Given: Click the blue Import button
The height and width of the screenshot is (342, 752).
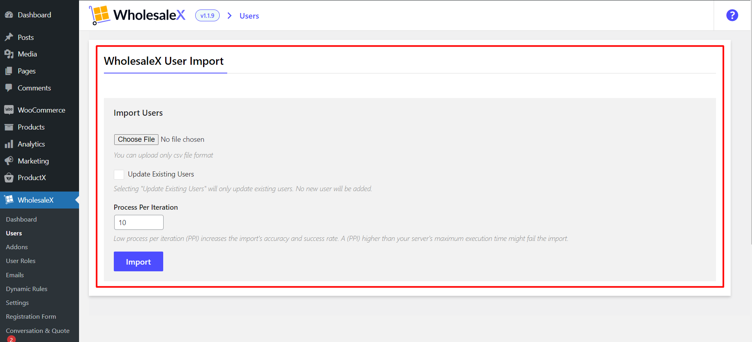Looking at the screenshot, I should 138,261.
